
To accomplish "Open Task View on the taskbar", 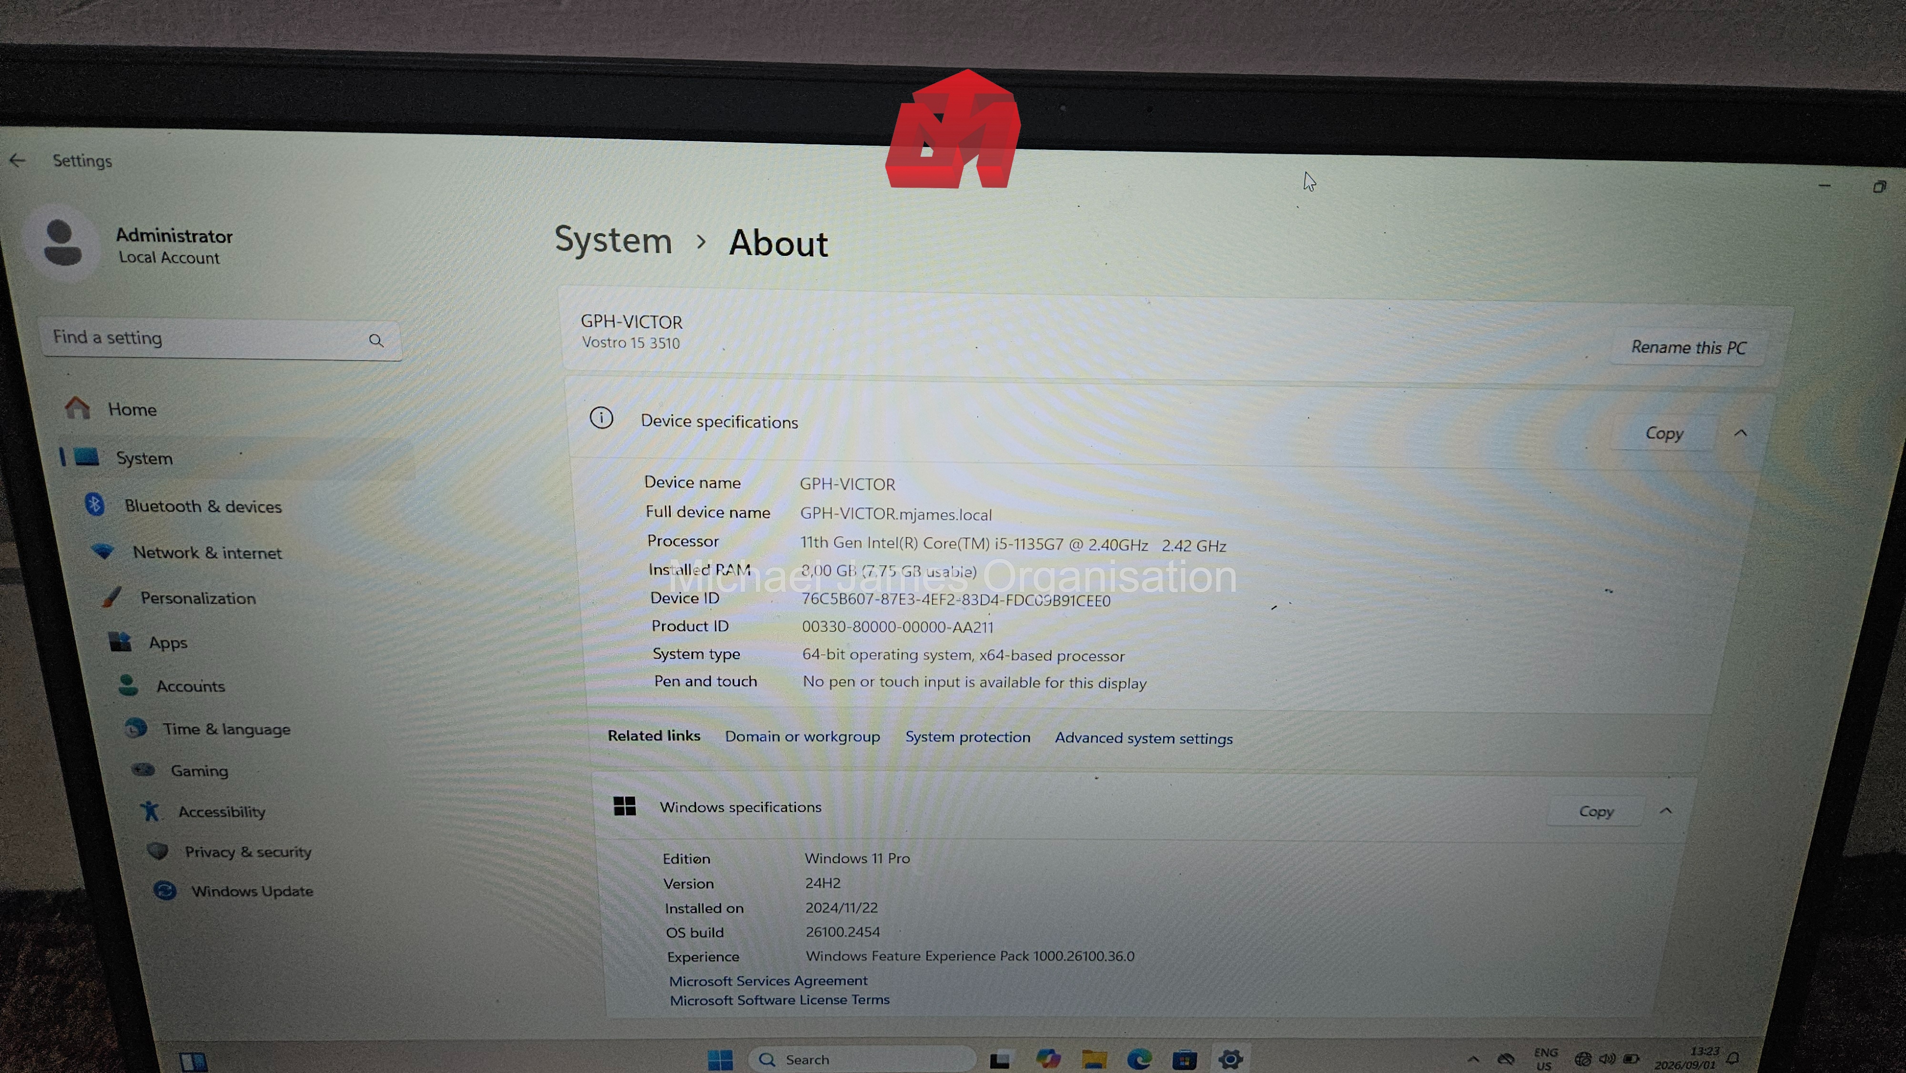I will (1000, 1060).
